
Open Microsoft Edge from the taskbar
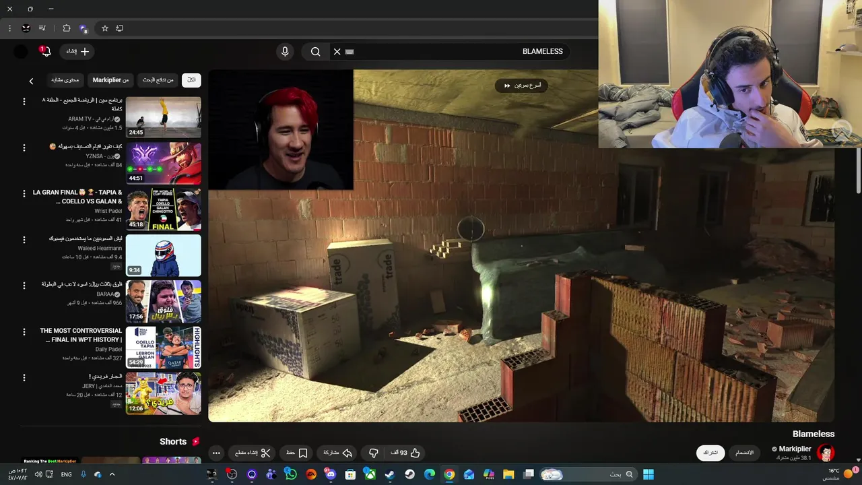430,475
